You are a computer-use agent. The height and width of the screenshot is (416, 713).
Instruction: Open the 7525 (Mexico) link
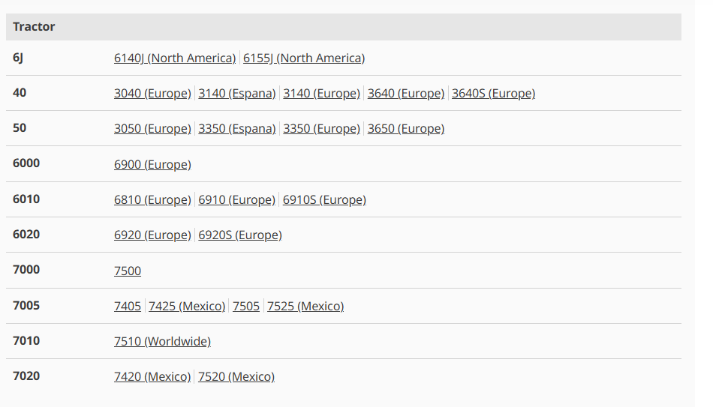(305, 307)
